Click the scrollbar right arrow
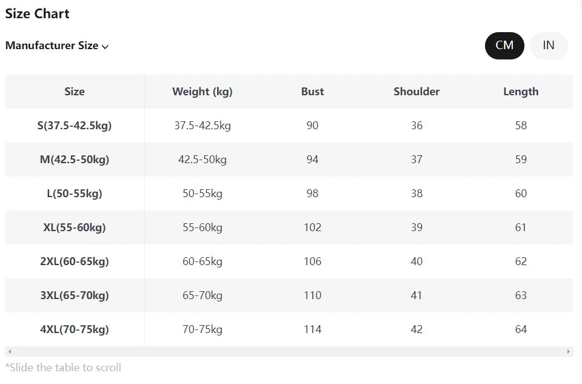 568,352
